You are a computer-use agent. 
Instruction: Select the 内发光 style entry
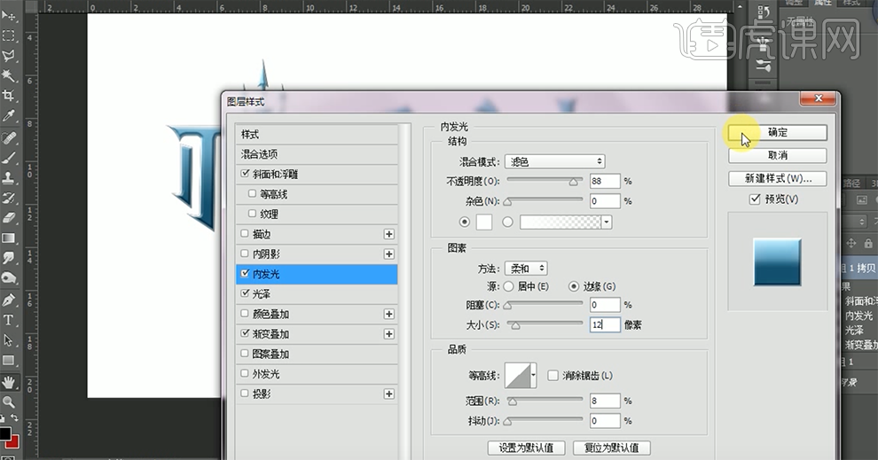click(x=317, y=274)
